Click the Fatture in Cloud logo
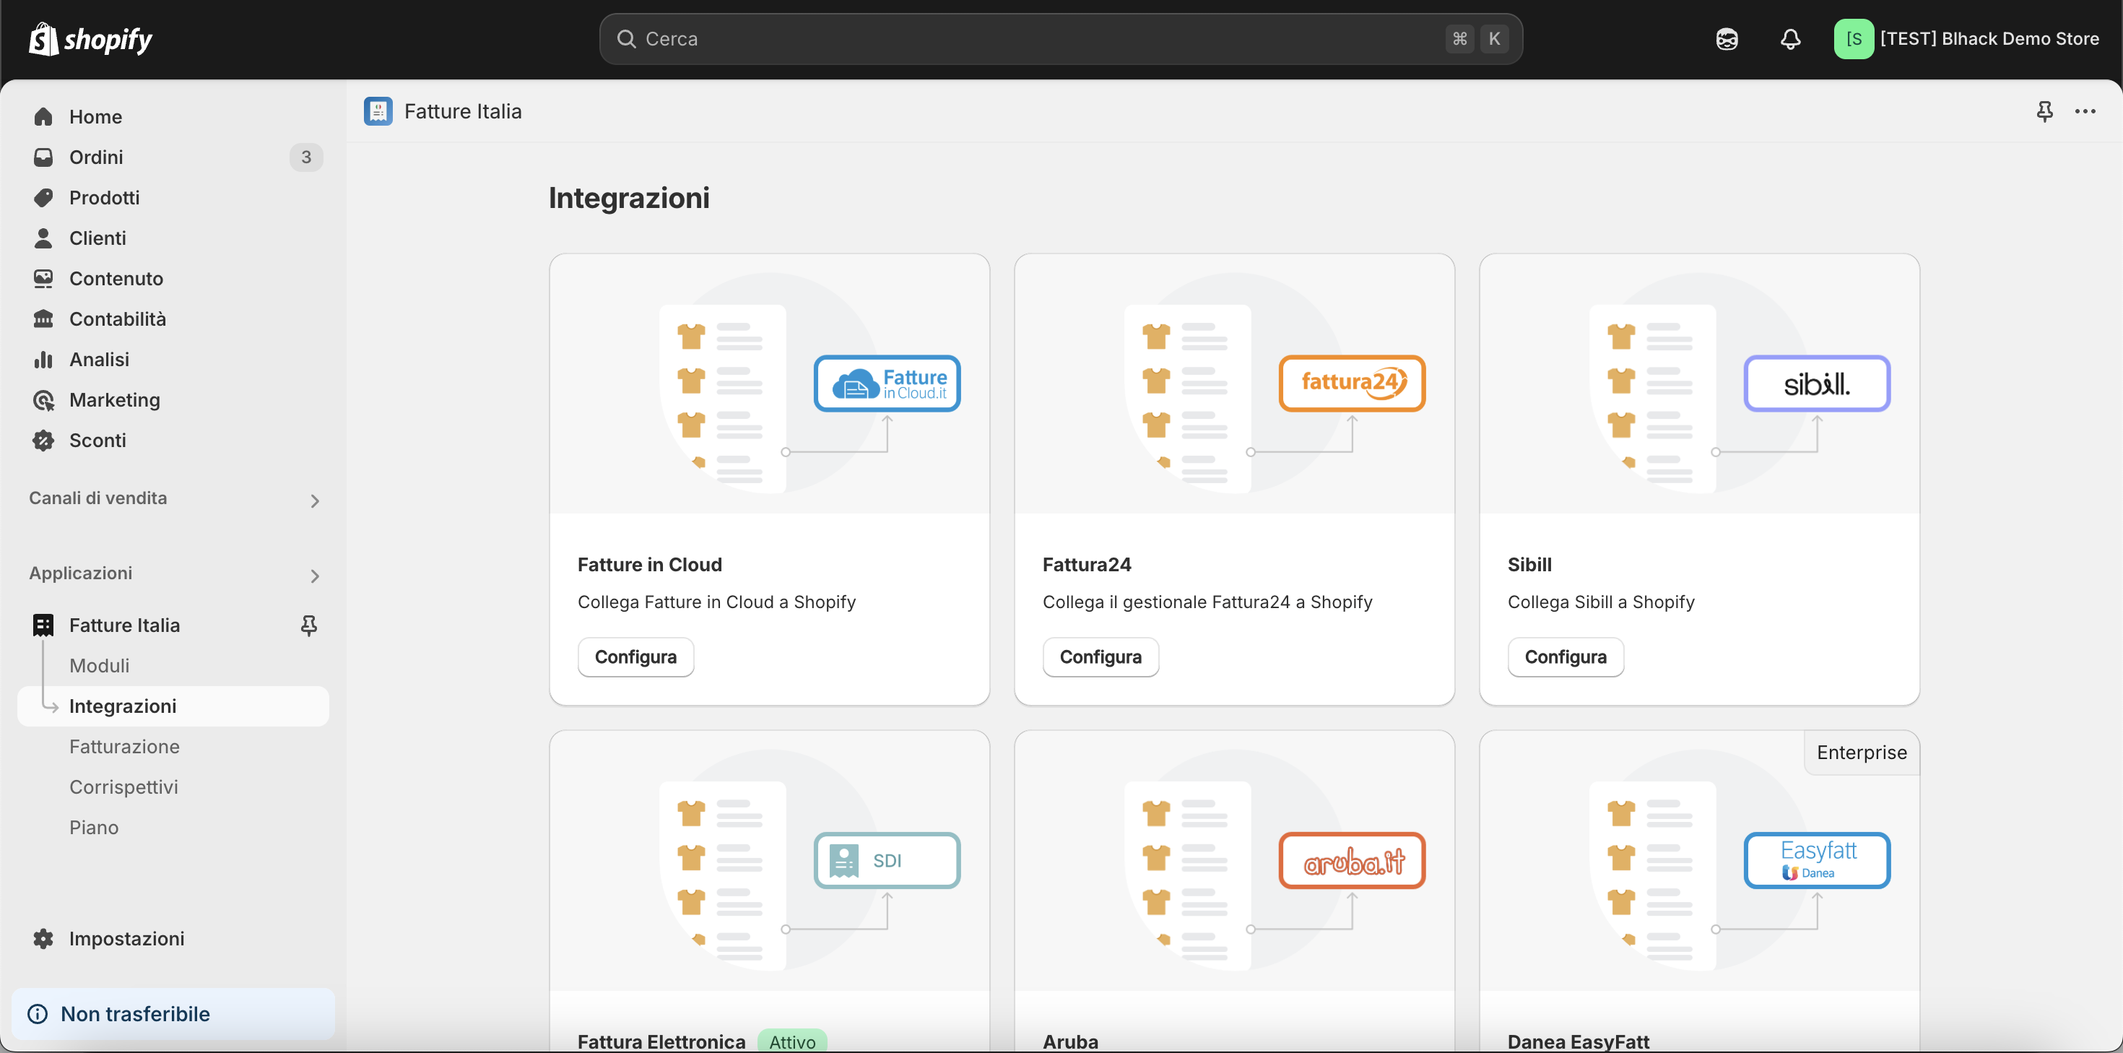The width and height of the screenshot is (2123, 1053). click(887, 383)
